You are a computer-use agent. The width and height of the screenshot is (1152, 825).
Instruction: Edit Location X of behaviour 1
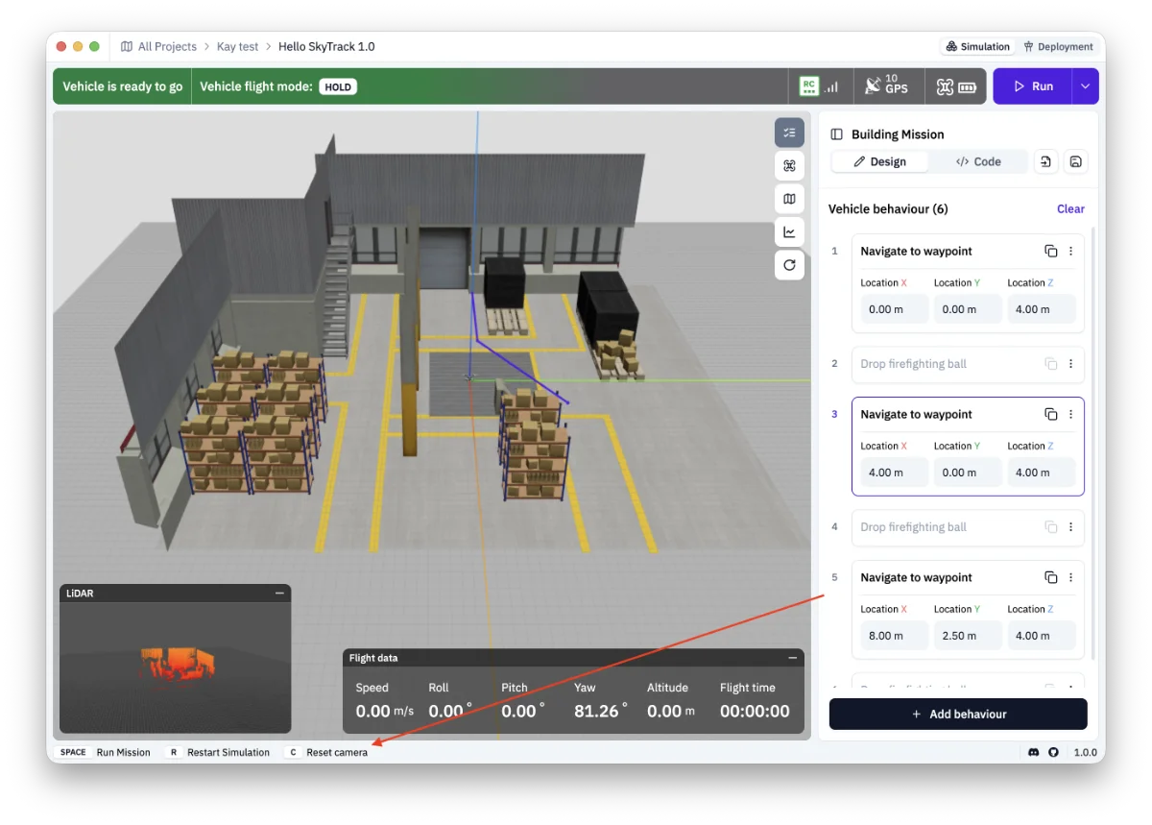(x=894, y=309)
